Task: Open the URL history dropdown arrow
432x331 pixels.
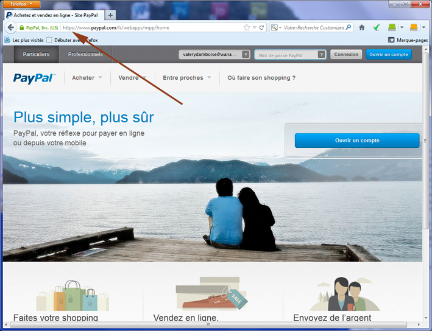Action: [x=255, y=27]
